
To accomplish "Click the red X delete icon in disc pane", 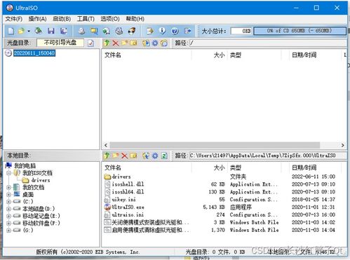I will (x=116, y=43).
